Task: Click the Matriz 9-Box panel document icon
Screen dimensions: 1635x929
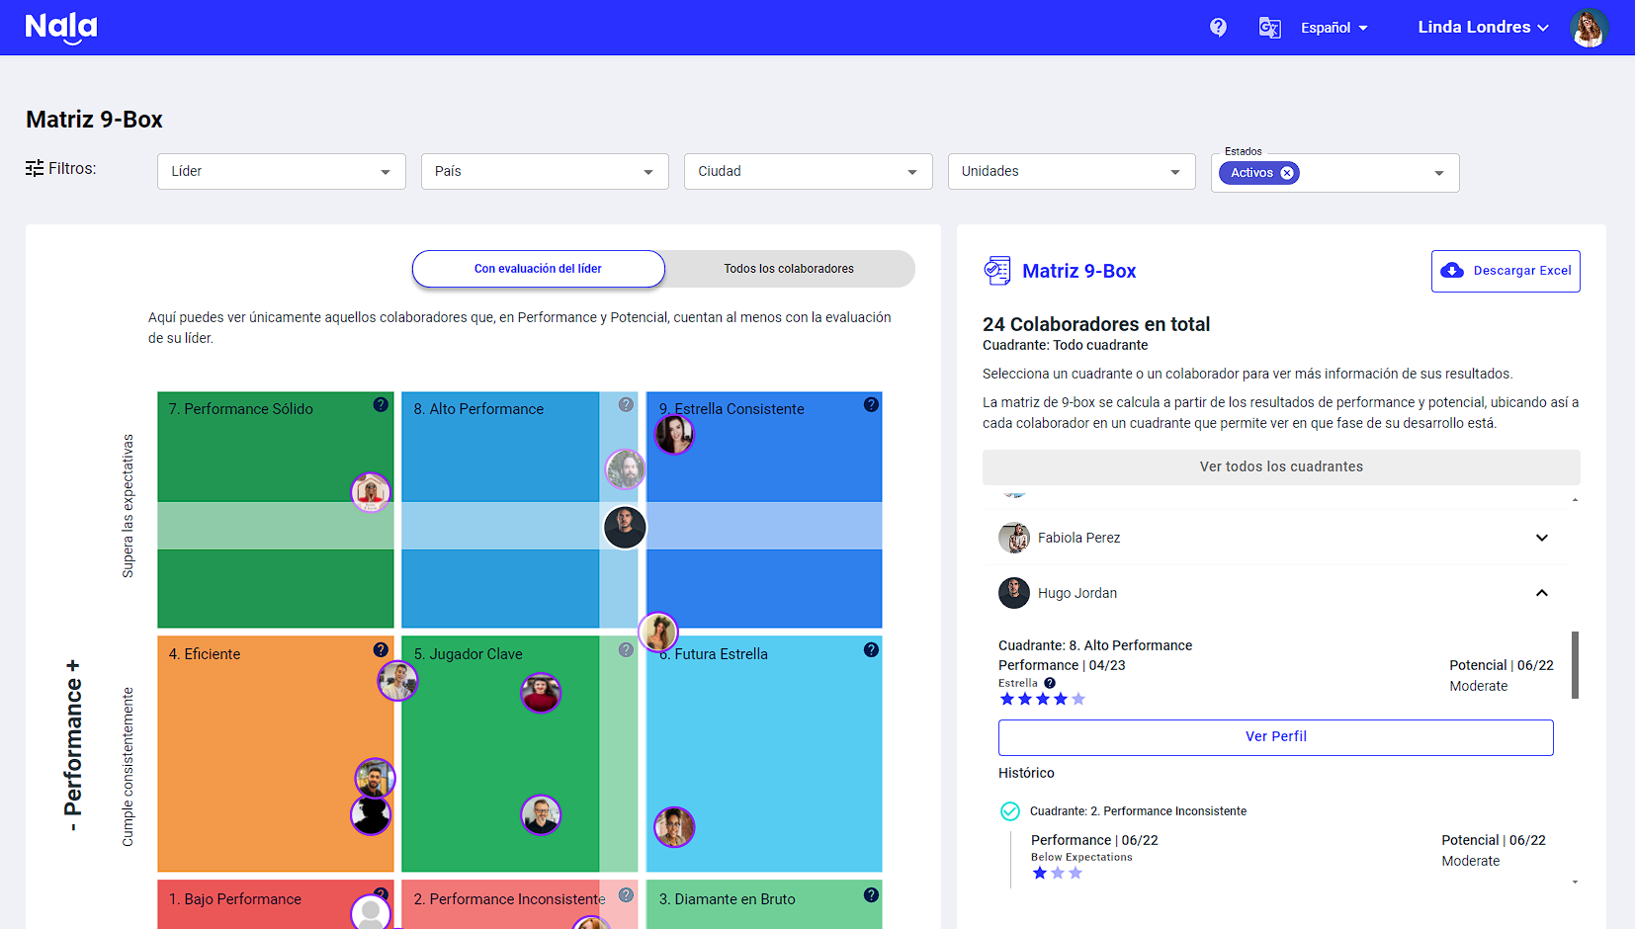Action: 997,271
